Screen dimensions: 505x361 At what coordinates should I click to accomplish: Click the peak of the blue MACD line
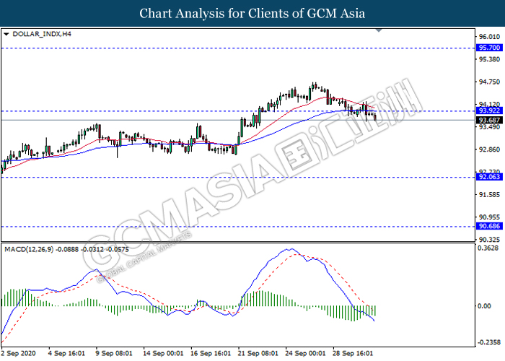pyautogui.click(x=289, y=250)
